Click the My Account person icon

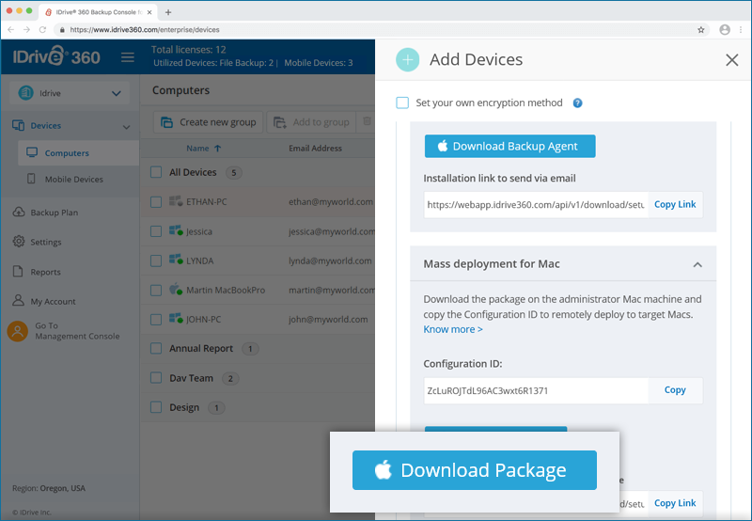pos(18,300)
